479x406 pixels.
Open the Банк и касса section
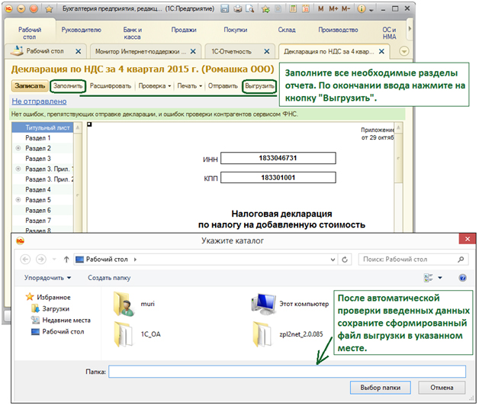tap(132, 33)
